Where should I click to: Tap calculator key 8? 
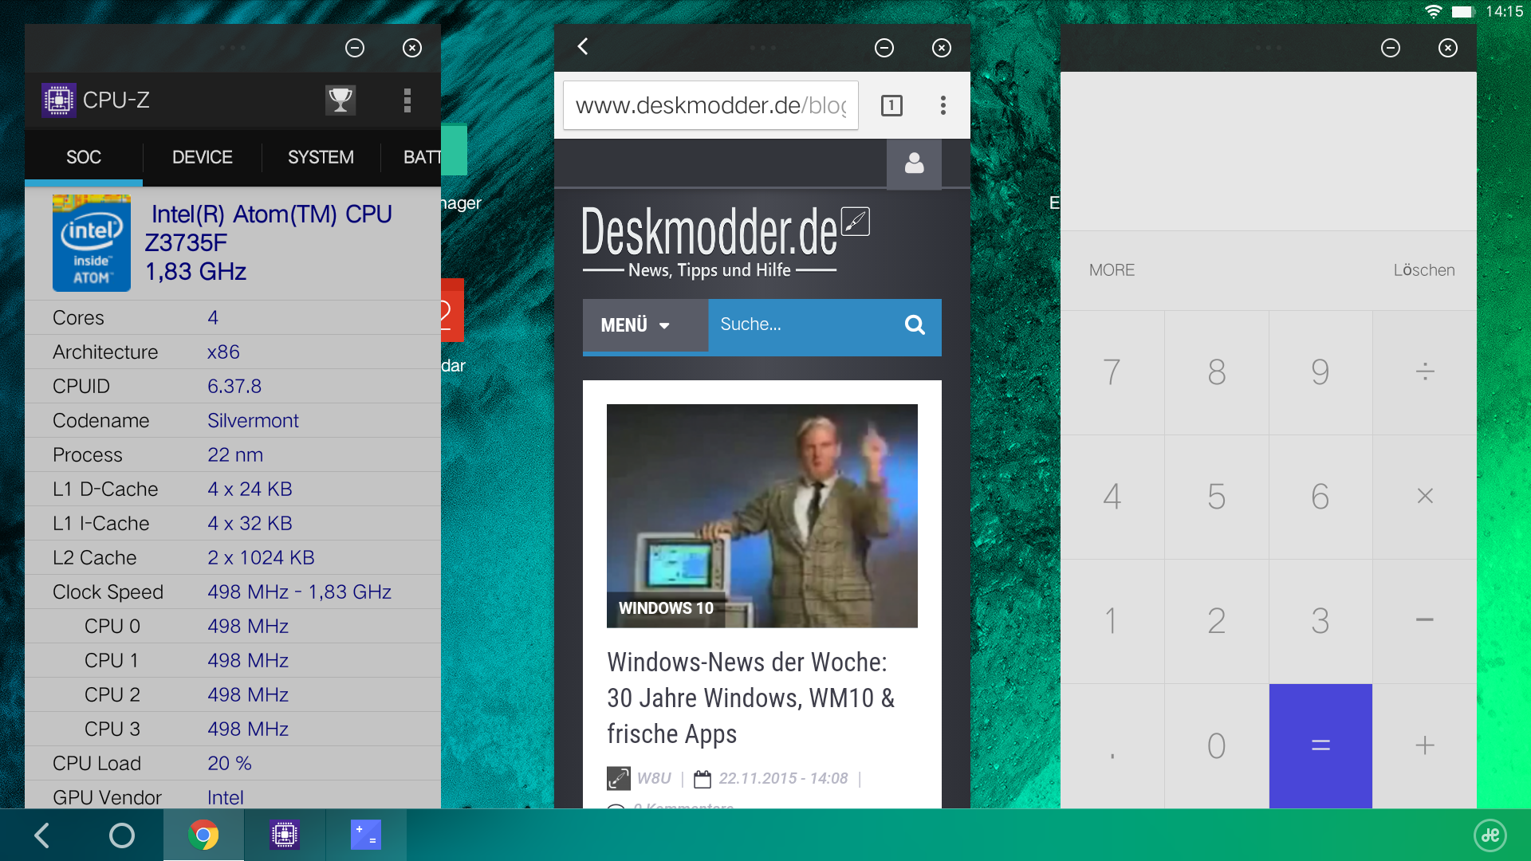1216,372
